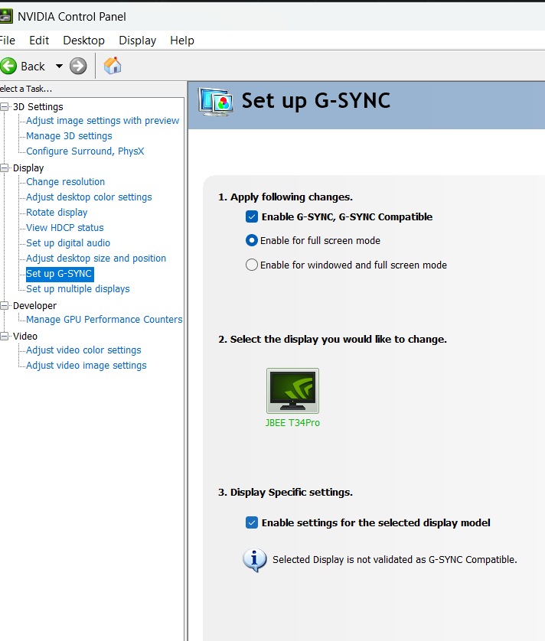The height and width of the screenshot is (641, 545).
Task: Click the Home icon in toolbar
Action: tap(113, 66)
